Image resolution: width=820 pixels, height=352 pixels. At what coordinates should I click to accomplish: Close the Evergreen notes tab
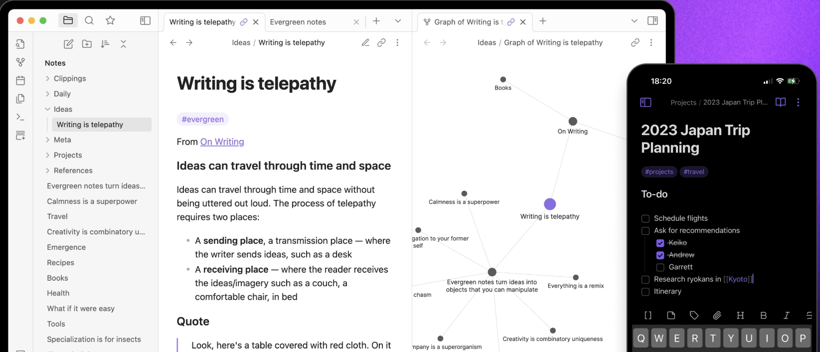click(x=356, y=22)
